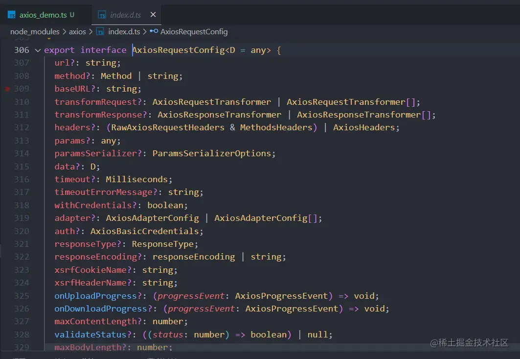The width and height of the screenshot is (520, 359).
Task: Click AxiosRequestConfig breadcrumb symbol
Action: (194, 31)
